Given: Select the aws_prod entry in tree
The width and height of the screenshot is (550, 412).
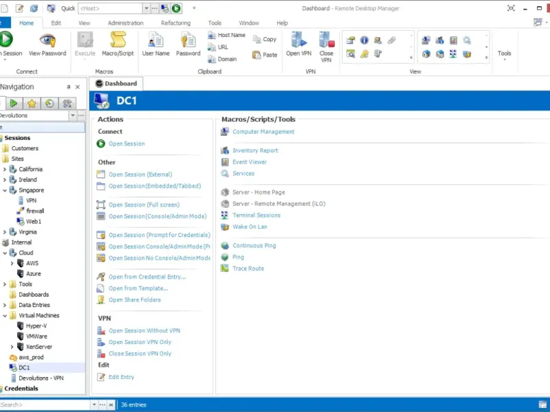Looking at the screenshot, I should pos(31,357).
